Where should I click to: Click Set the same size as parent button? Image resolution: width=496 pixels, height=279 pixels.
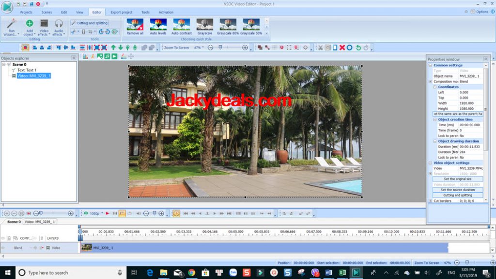click(457, 114)
